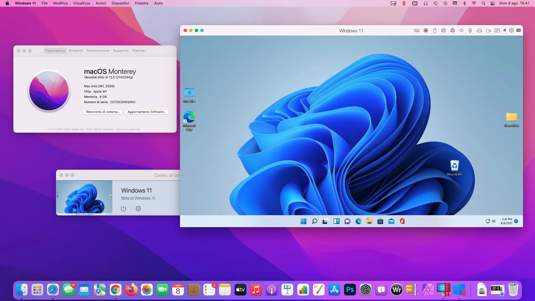The image size is (535, 301).
Task: Open Widgets in the Windows taskbar
Action: click(x=336, y=221)
